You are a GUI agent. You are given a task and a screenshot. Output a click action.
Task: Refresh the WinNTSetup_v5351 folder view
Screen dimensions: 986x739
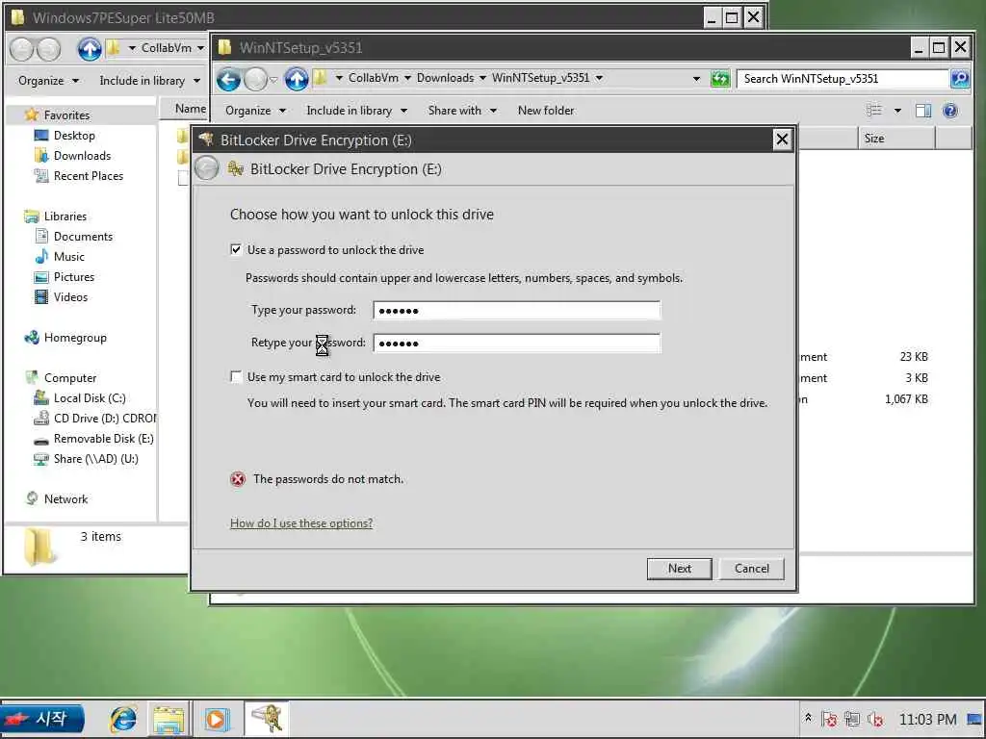pos(719,79)
